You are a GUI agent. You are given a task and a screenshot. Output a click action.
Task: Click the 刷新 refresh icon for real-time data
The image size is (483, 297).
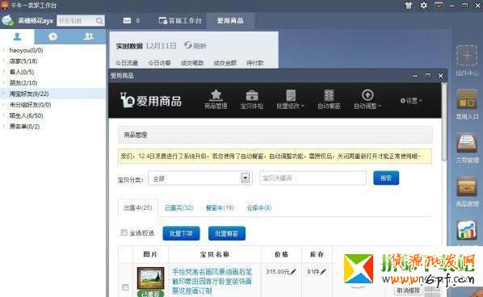click(x=188, y=45)
